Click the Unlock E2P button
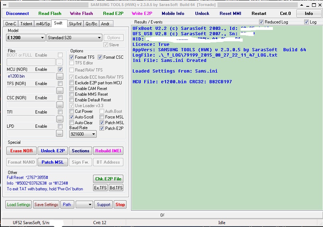 click(x=53, y=151)
